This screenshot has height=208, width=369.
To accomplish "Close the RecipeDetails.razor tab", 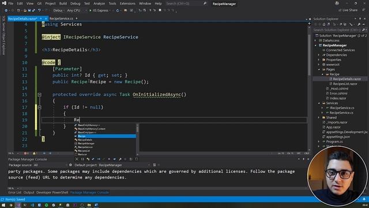I will [x=46, y=18].
